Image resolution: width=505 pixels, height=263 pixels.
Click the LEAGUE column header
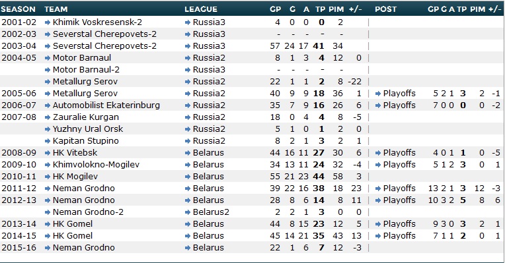click(201, 9)
